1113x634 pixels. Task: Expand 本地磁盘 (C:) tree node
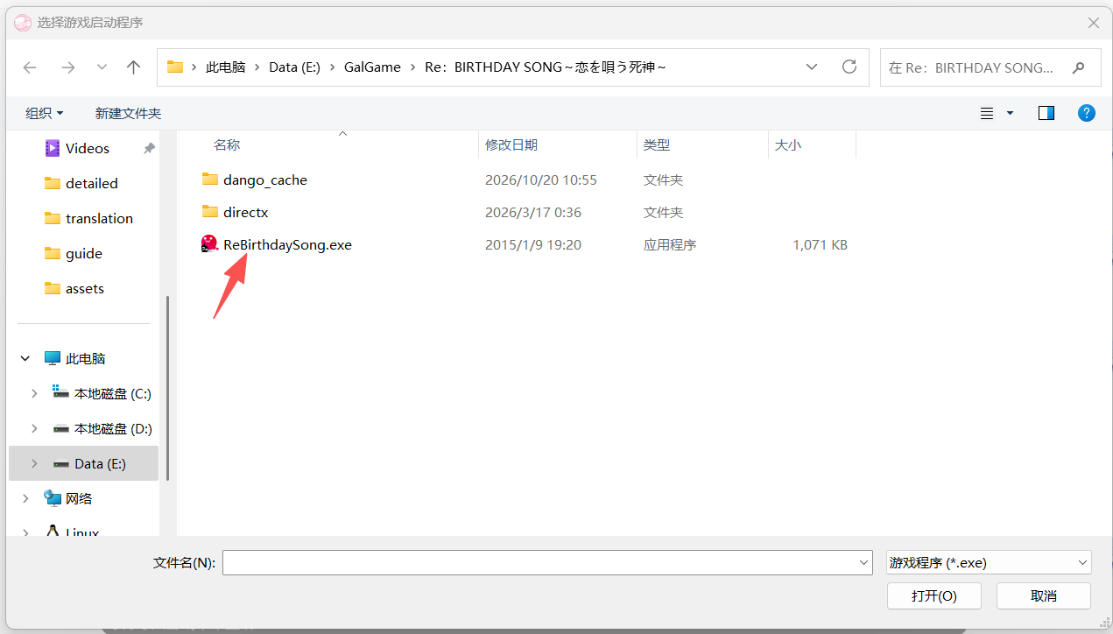(34, 393)
